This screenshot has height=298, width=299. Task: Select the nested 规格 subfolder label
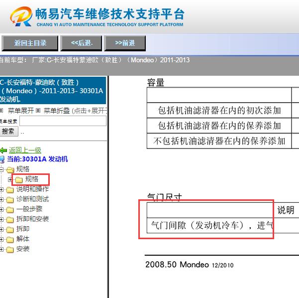[x=32, y=179]
